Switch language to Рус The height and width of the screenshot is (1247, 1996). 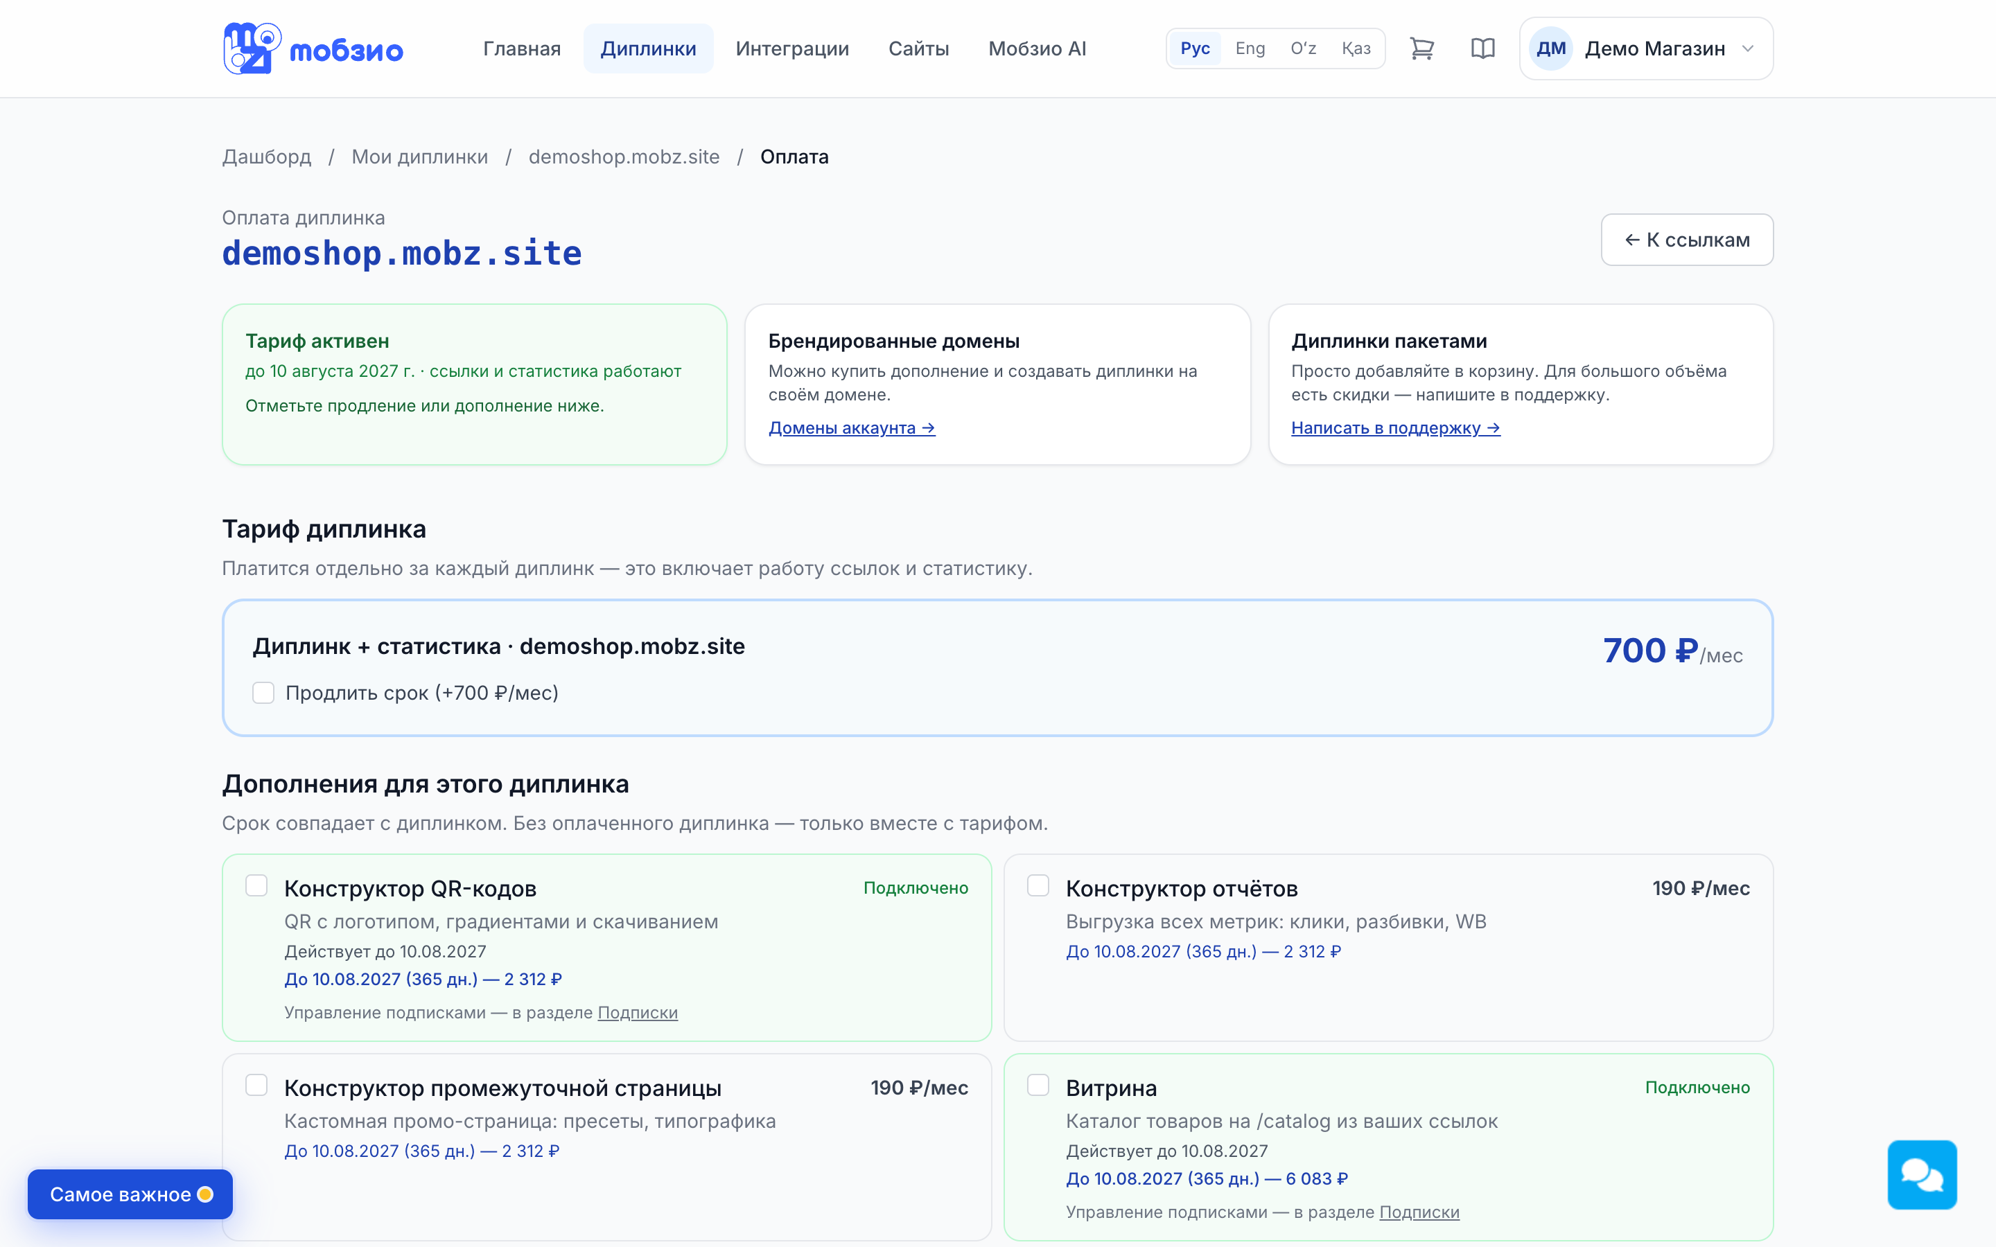point(1195,48)
